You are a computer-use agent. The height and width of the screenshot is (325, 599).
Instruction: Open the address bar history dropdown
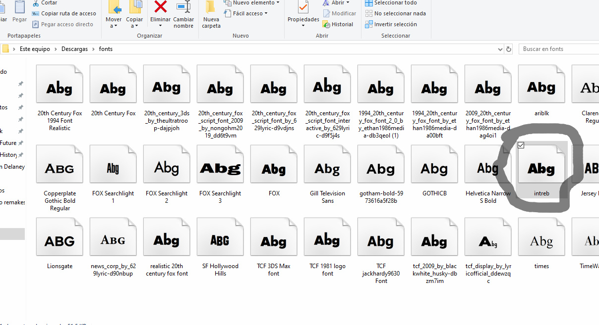pos(500,49)
